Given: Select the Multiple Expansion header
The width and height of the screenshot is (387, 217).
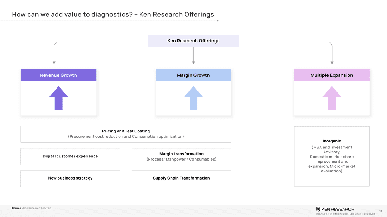Looking at the screenshot, I should [x=331, y=75].
